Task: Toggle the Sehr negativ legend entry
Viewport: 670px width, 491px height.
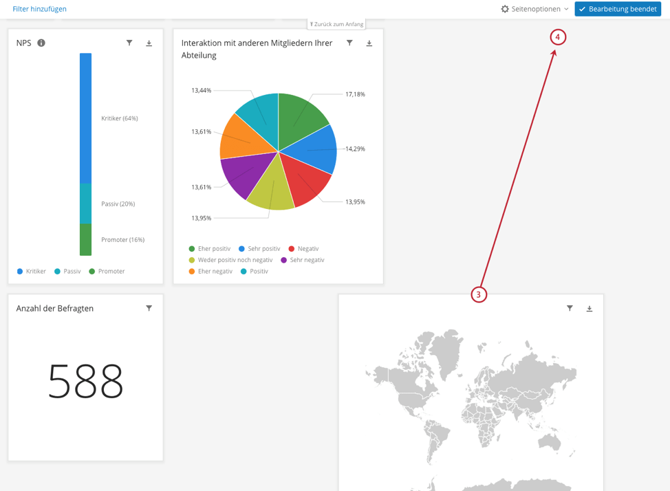Action: coord(303,260)
